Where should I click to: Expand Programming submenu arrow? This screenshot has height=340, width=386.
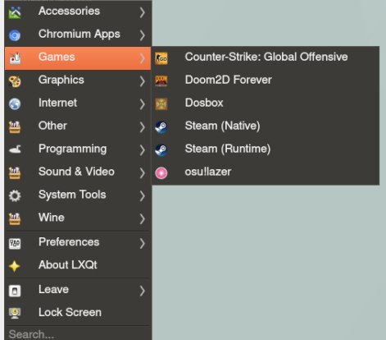(142, 150)
